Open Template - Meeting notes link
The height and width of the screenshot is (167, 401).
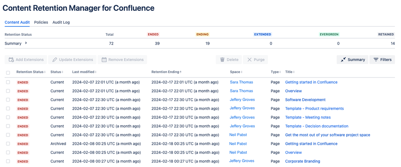308,118
